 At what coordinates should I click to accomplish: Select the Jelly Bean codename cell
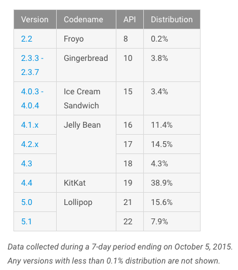click(x=87, y=144)
